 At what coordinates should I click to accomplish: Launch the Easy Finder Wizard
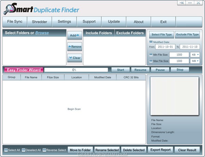pyautogui.click(x=24, y=70)
